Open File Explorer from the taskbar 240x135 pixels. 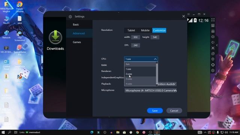(x=118, y=132)
